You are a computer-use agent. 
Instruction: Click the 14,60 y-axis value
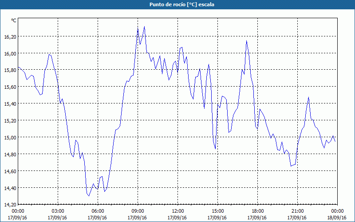pyautogui.click(x=10, y=171)
